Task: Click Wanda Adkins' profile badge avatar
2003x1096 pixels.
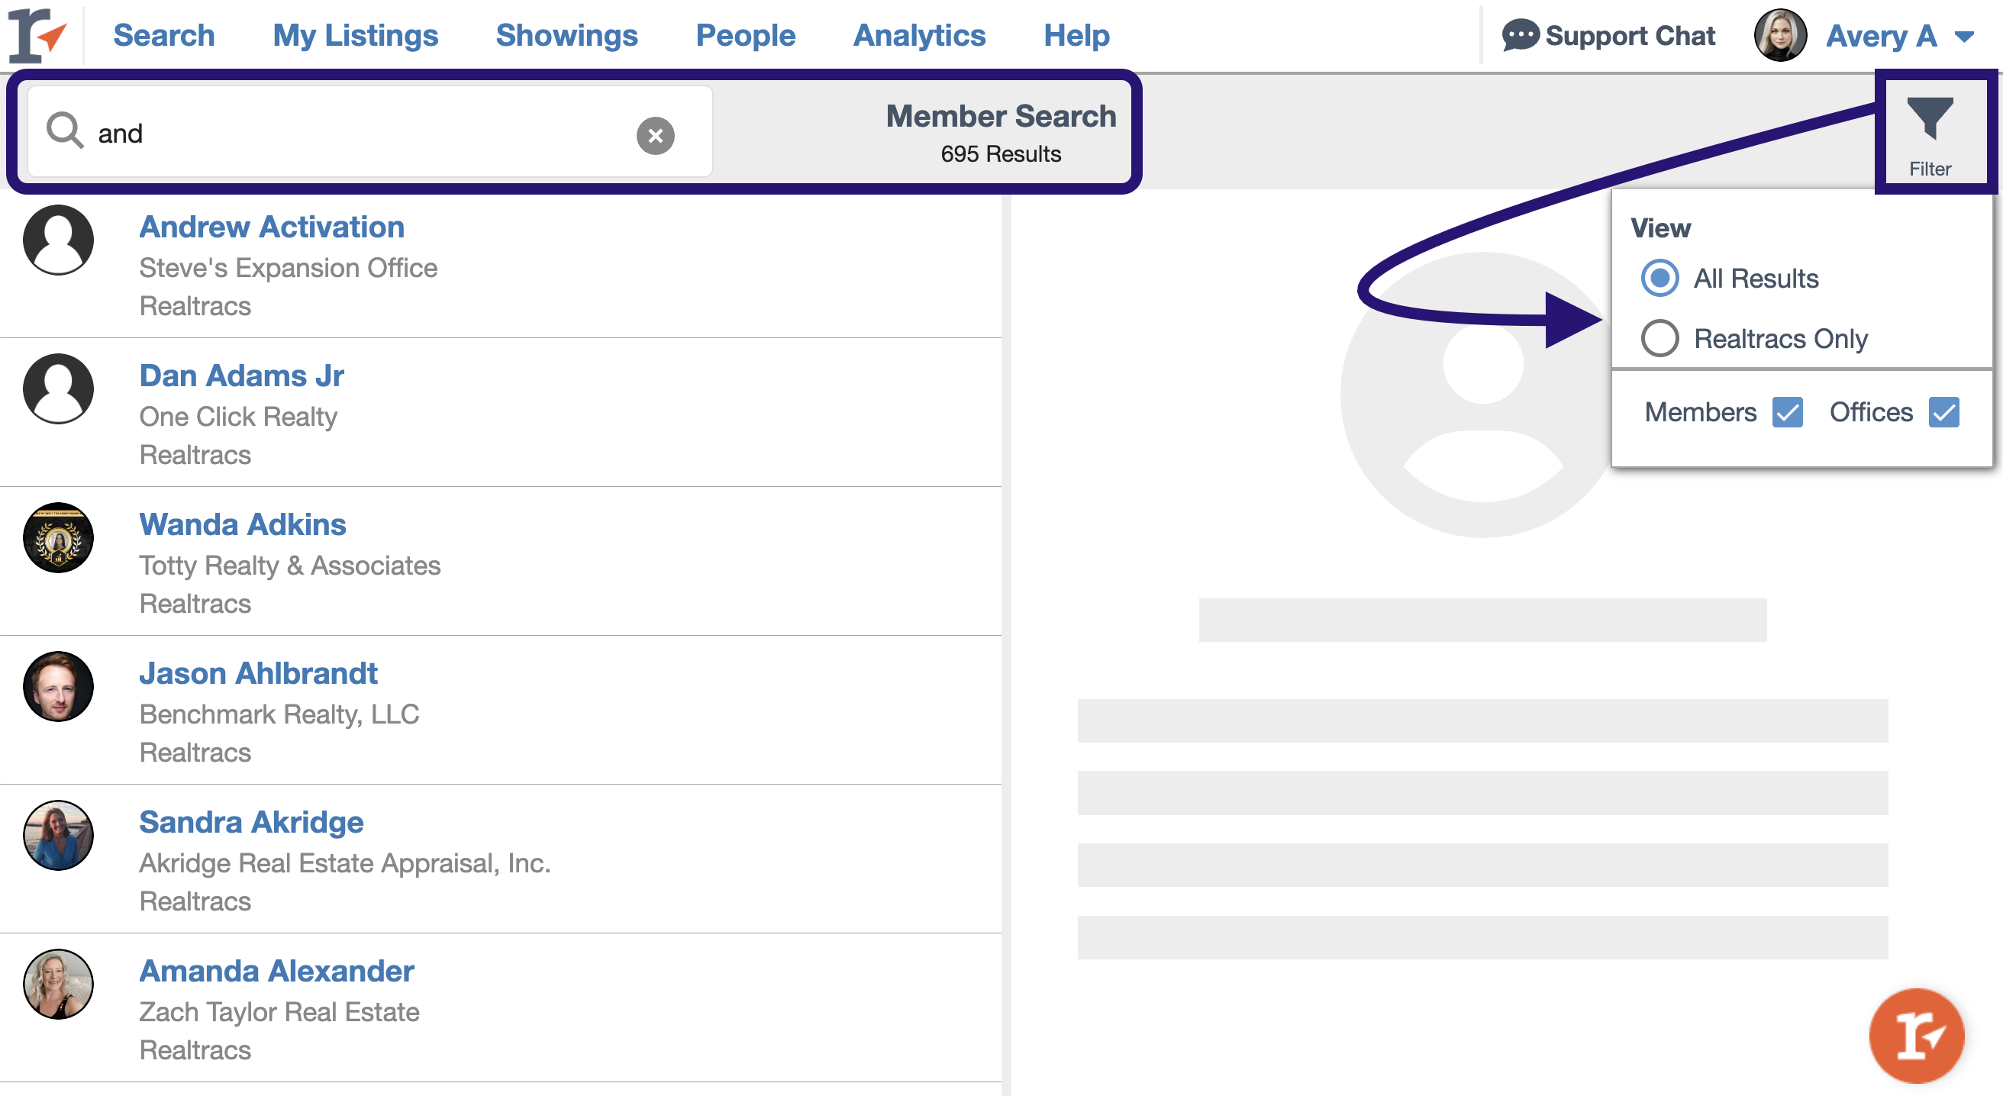Action: tap(58, 538)
